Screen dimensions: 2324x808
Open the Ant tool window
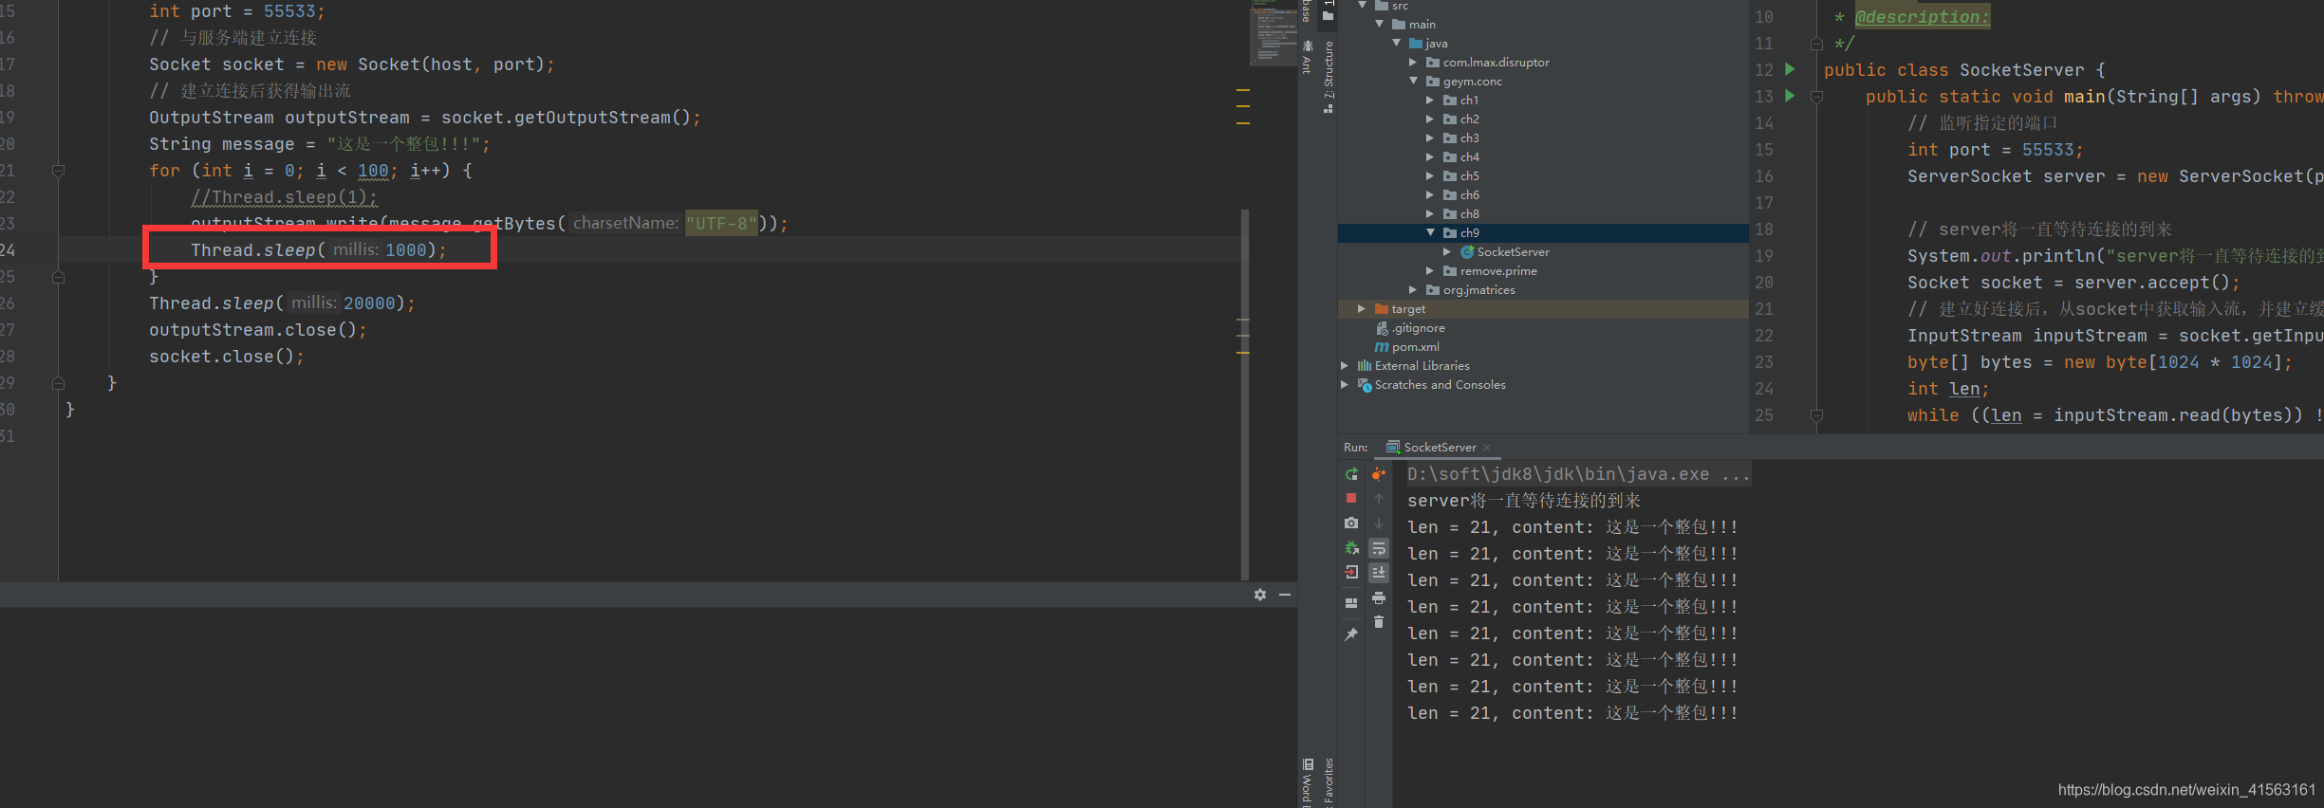click(1308, 57)
